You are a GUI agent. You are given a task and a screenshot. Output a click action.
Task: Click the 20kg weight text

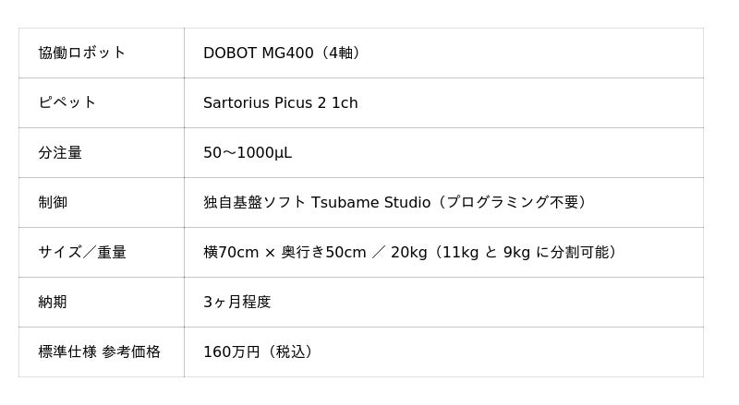tap(408, 253)
